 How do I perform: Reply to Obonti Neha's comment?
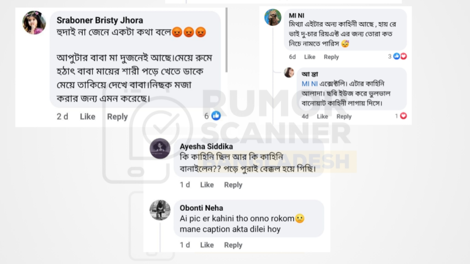coord(233,245)
